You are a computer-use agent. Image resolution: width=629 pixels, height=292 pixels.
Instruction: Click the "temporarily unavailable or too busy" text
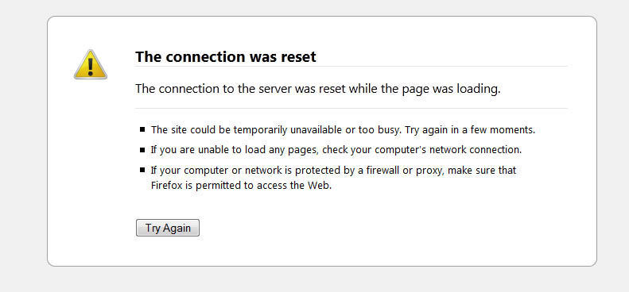point(317,130)
